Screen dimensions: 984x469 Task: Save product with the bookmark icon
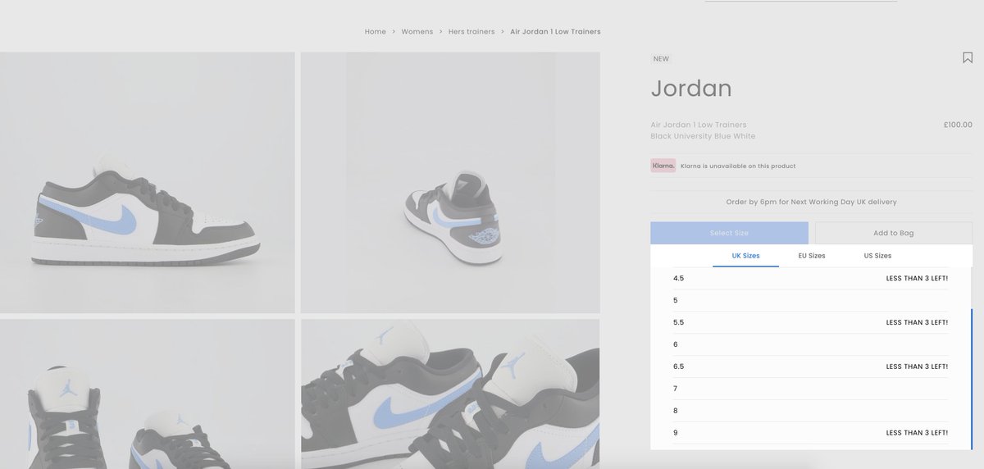(x=968, y=57)
